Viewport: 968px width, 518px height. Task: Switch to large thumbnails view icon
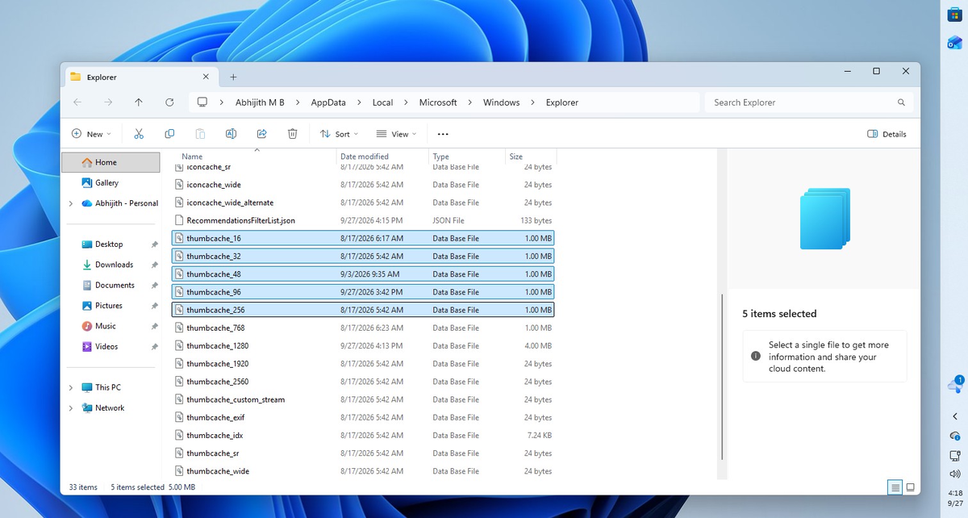[910, 487]
